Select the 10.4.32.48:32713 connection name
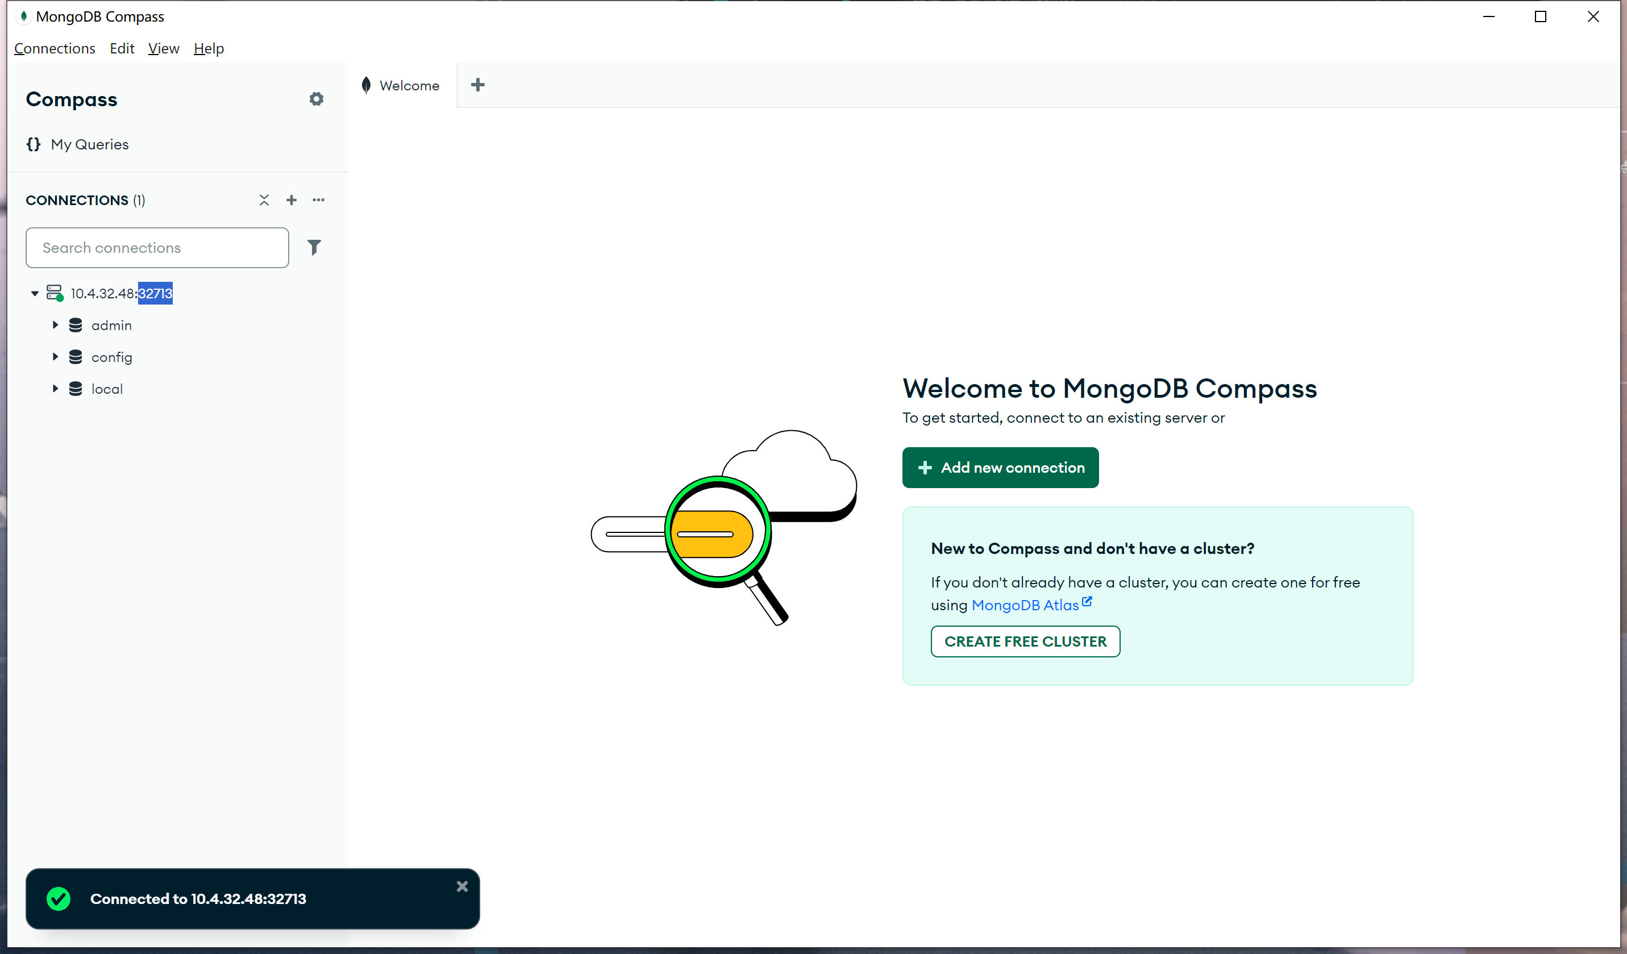The image size is (1627, 954). 122,294
